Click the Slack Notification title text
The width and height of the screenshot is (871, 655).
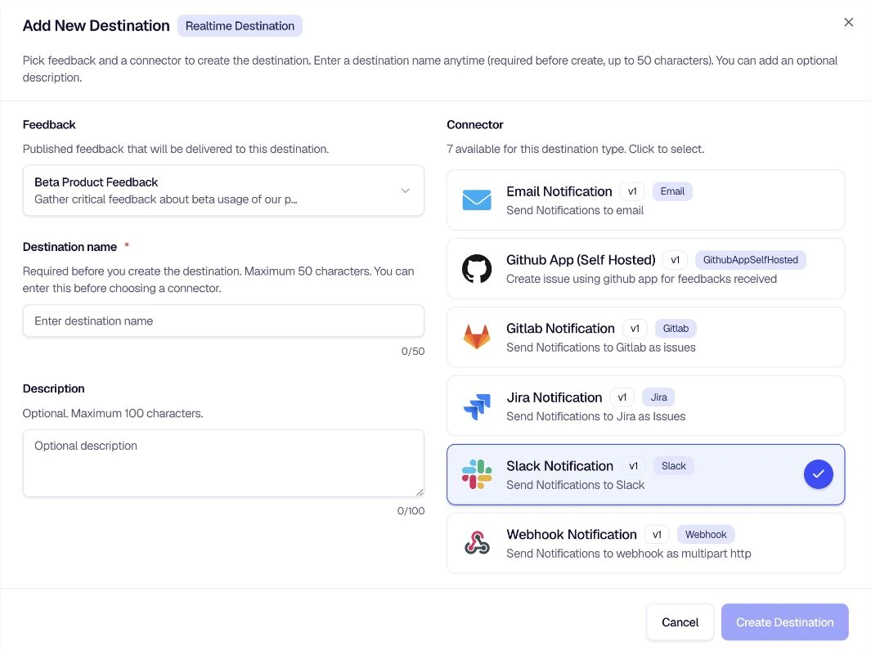(560, 465)
